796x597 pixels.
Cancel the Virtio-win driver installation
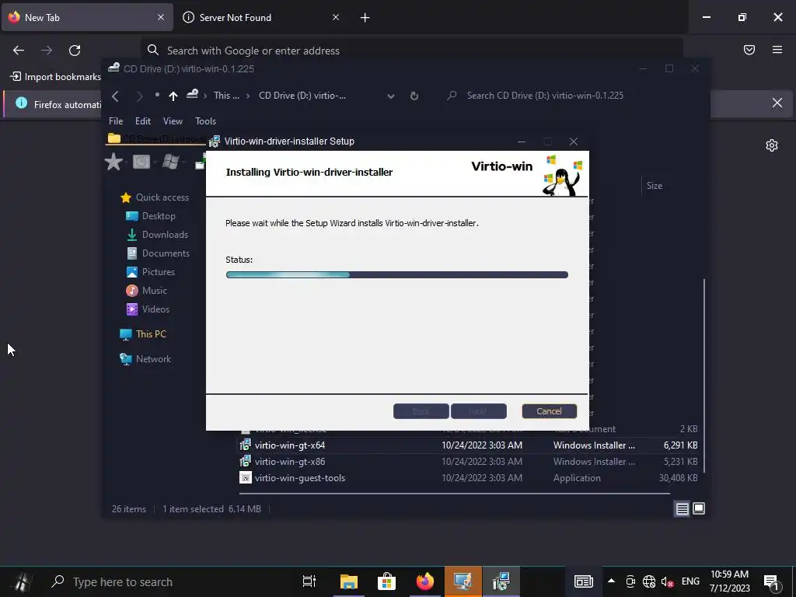549,411
